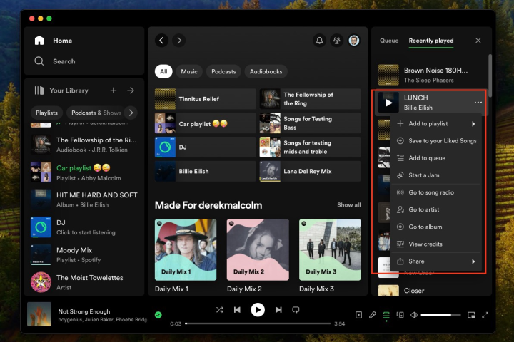Open the What's New notifications bell

pyautogui.click(x=319, y=41)
